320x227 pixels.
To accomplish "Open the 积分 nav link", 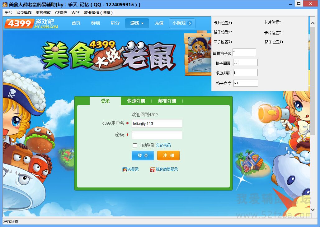I will coord(115,23).
